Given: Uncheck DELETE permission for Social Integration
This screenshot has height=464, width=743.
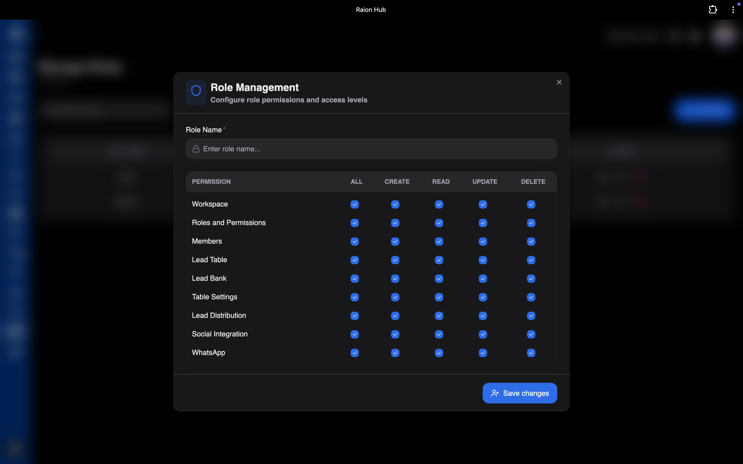Looking at the screenshot, I should point(531,334).
